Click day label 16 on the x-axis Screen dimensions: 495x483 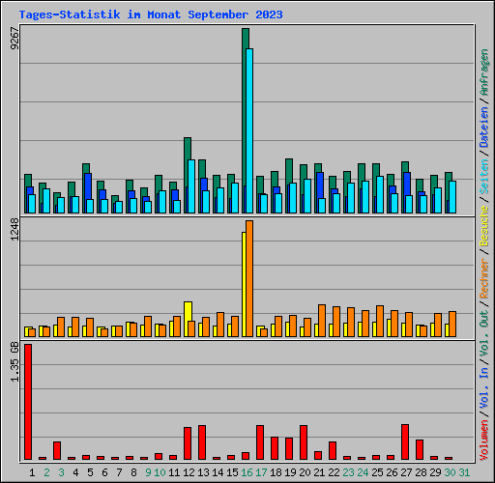tap(247, 472)
